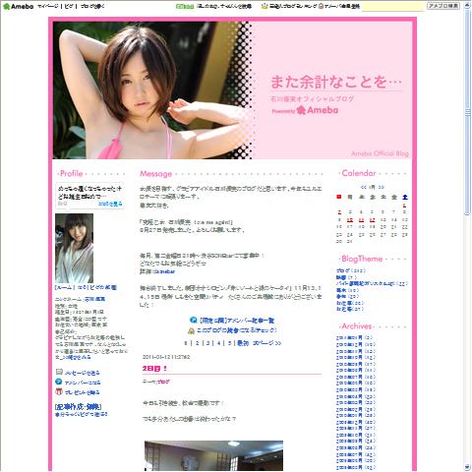Image resolution: width=472 pixels, height=472 pixels.
Task: Open the post photo thumbnail
Action: coord(213,455)
